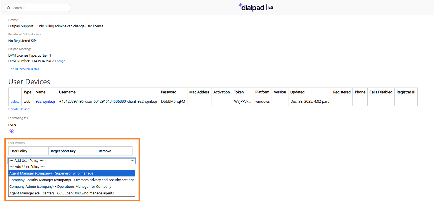Click the add forwarding number plus icon

(11, 132)
